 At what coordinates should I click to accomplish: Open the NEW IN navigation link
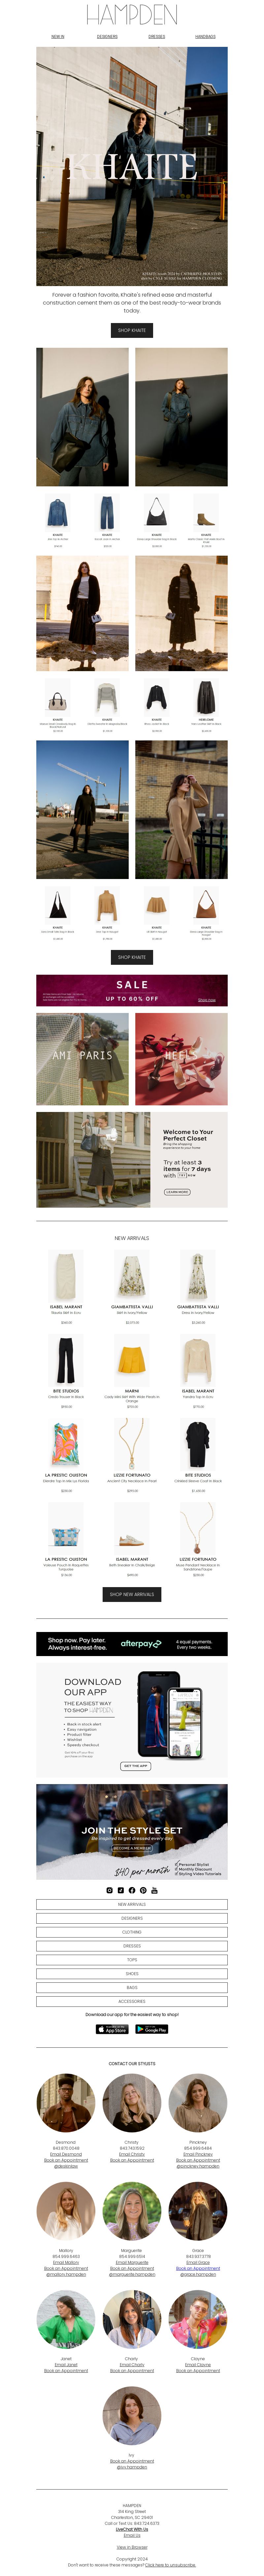[x=58, y=36]
